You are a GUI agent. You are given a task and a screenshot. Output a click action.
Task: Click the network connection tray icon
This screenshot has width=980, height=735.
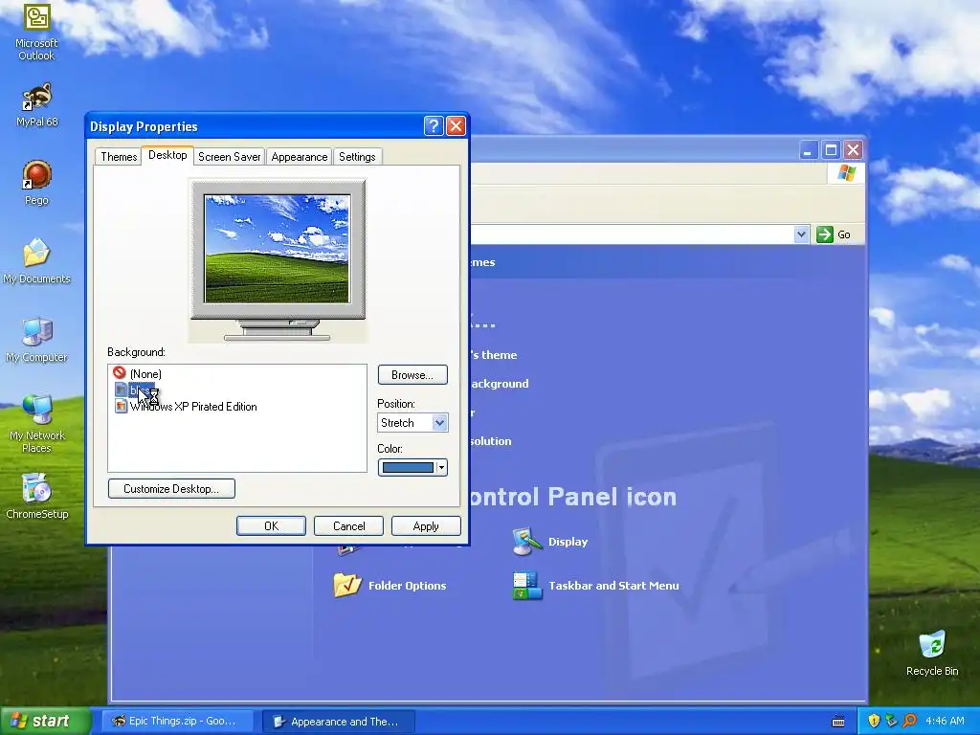[891, 721]
